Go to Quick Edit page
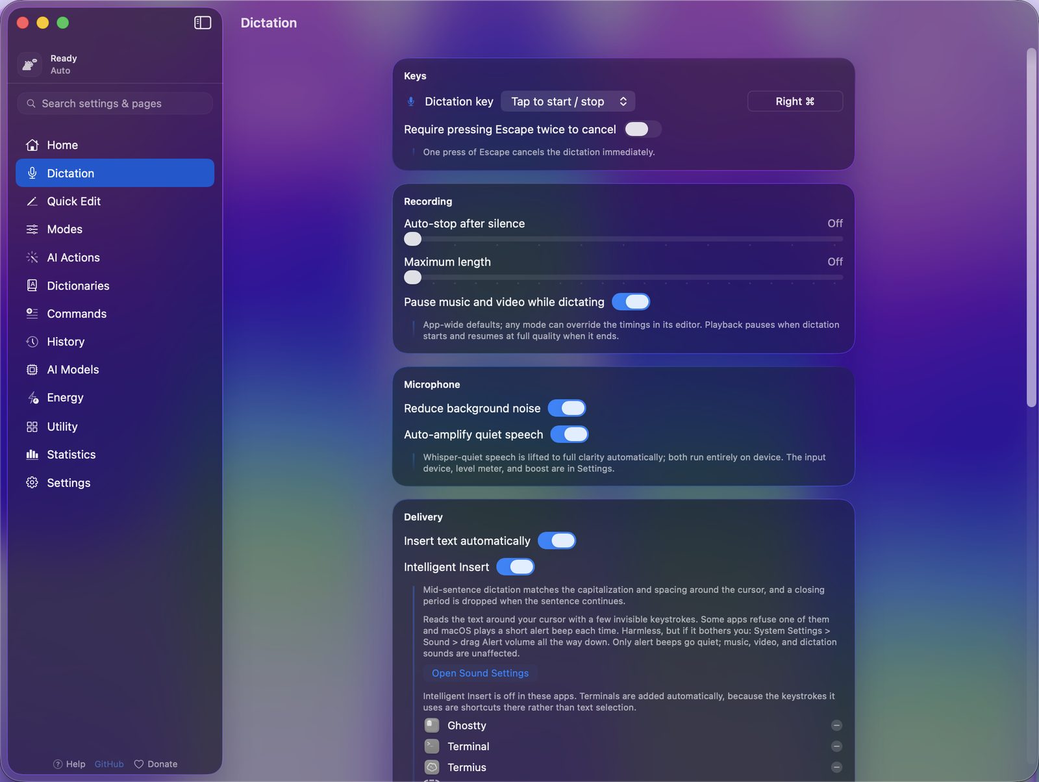Viewport: 1039px width, 782px height. pyautogui.click(x=115, y=201)
